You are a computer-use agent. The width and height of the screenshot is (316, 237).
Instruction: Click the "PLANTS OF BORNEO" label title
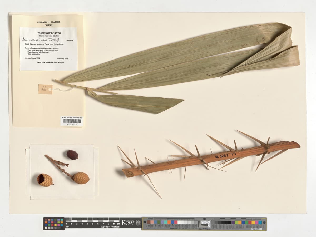tap(49, 33)
